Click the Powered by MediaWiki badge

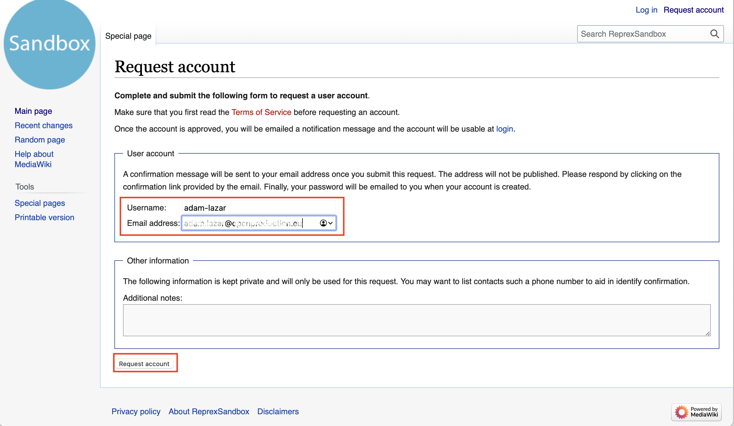click(x=696, y=412)
